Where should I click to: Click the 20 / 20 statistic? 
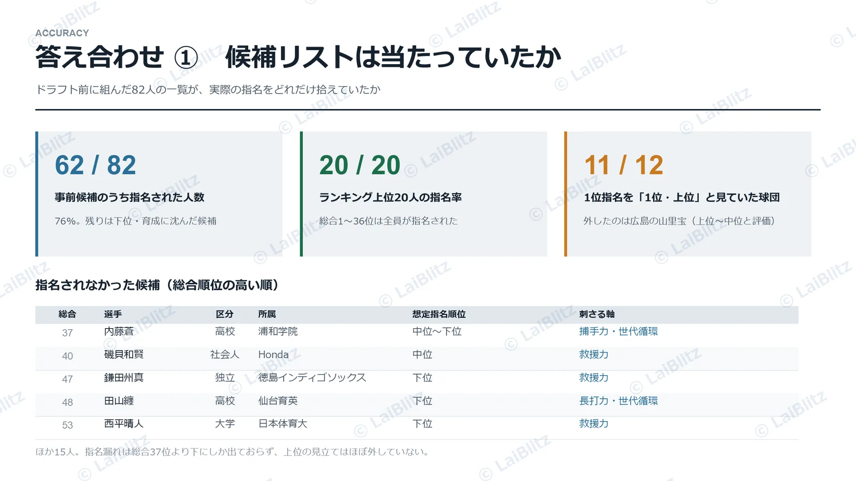tap(360, 165)
